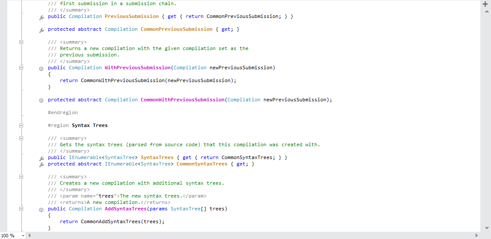Click the "trees" param name attribute value
This screenshot has width=491, height=239.
click(106, 196)
